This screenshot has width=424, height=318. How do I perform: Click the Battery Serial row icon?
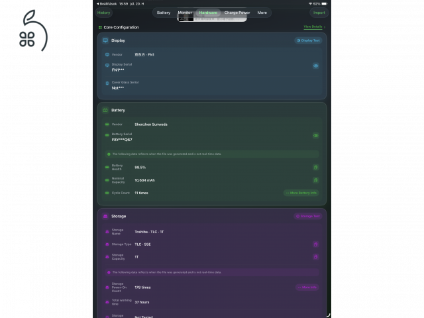click(x=107, y=135)
